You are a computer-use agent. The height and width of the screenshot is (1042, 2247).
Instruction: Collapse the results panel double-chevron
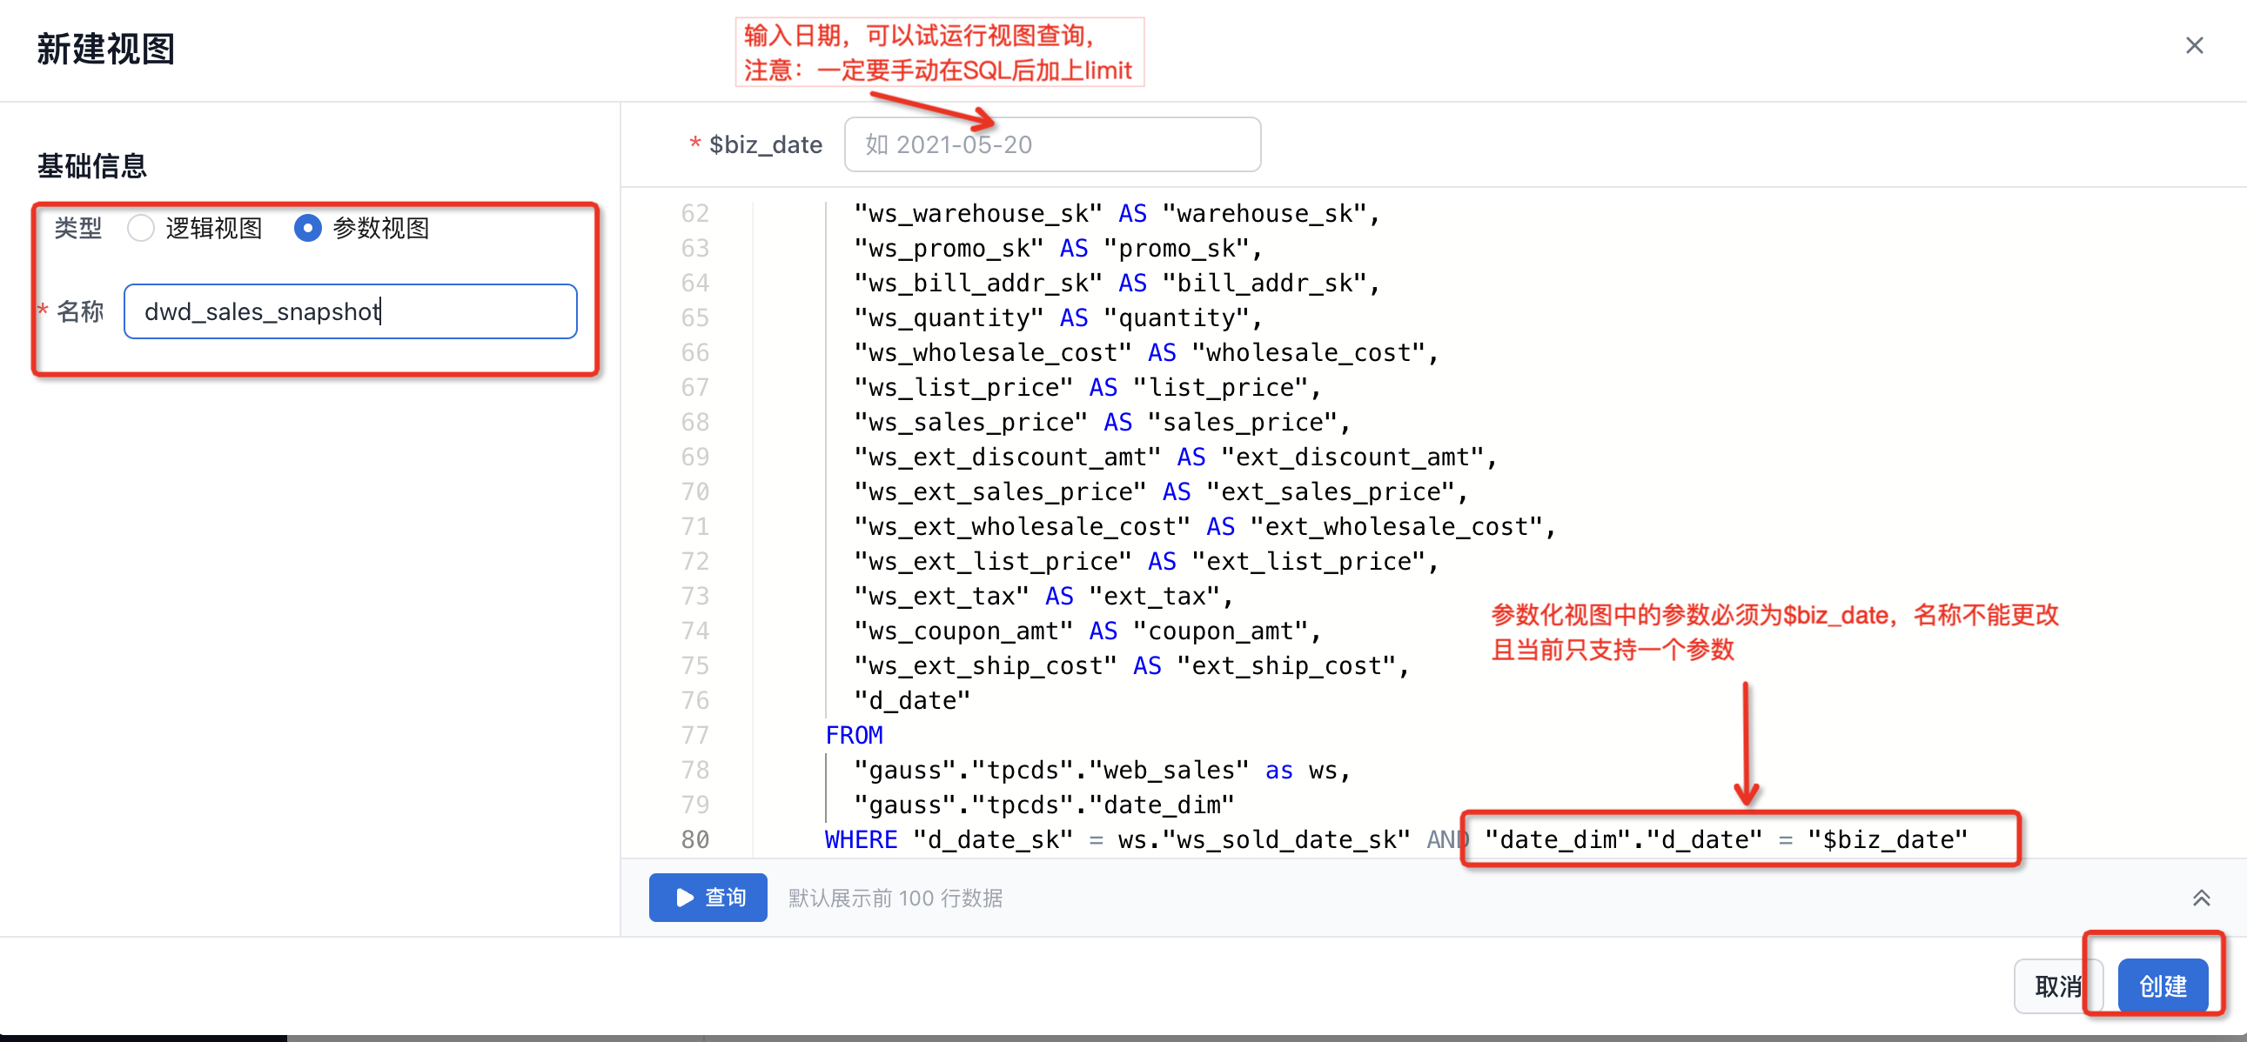[2201, 898]
